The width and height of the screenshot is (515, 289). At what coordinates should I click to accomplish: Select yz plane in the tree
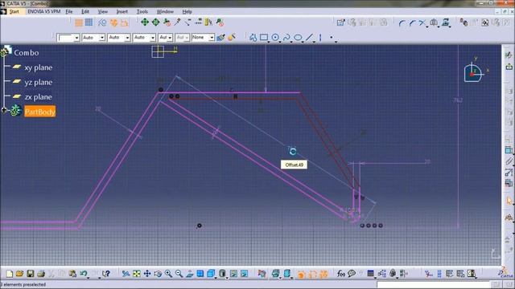38,82
